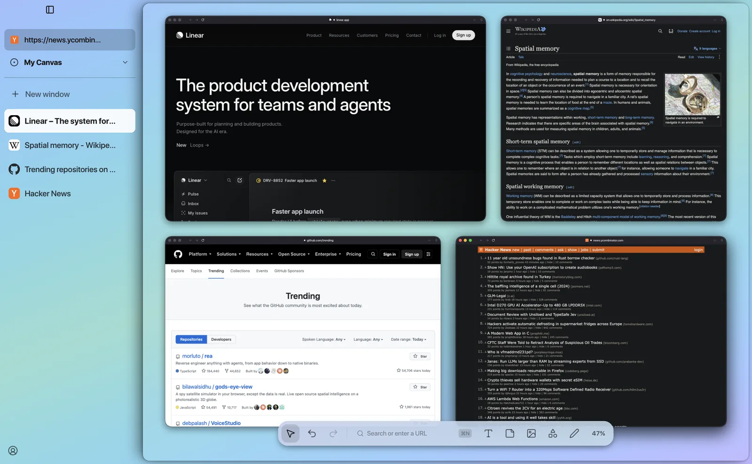This screenshot has width=752, height=464.
Task: Open the Platform dropdown in GitHub nav
Action: (200, 254)
